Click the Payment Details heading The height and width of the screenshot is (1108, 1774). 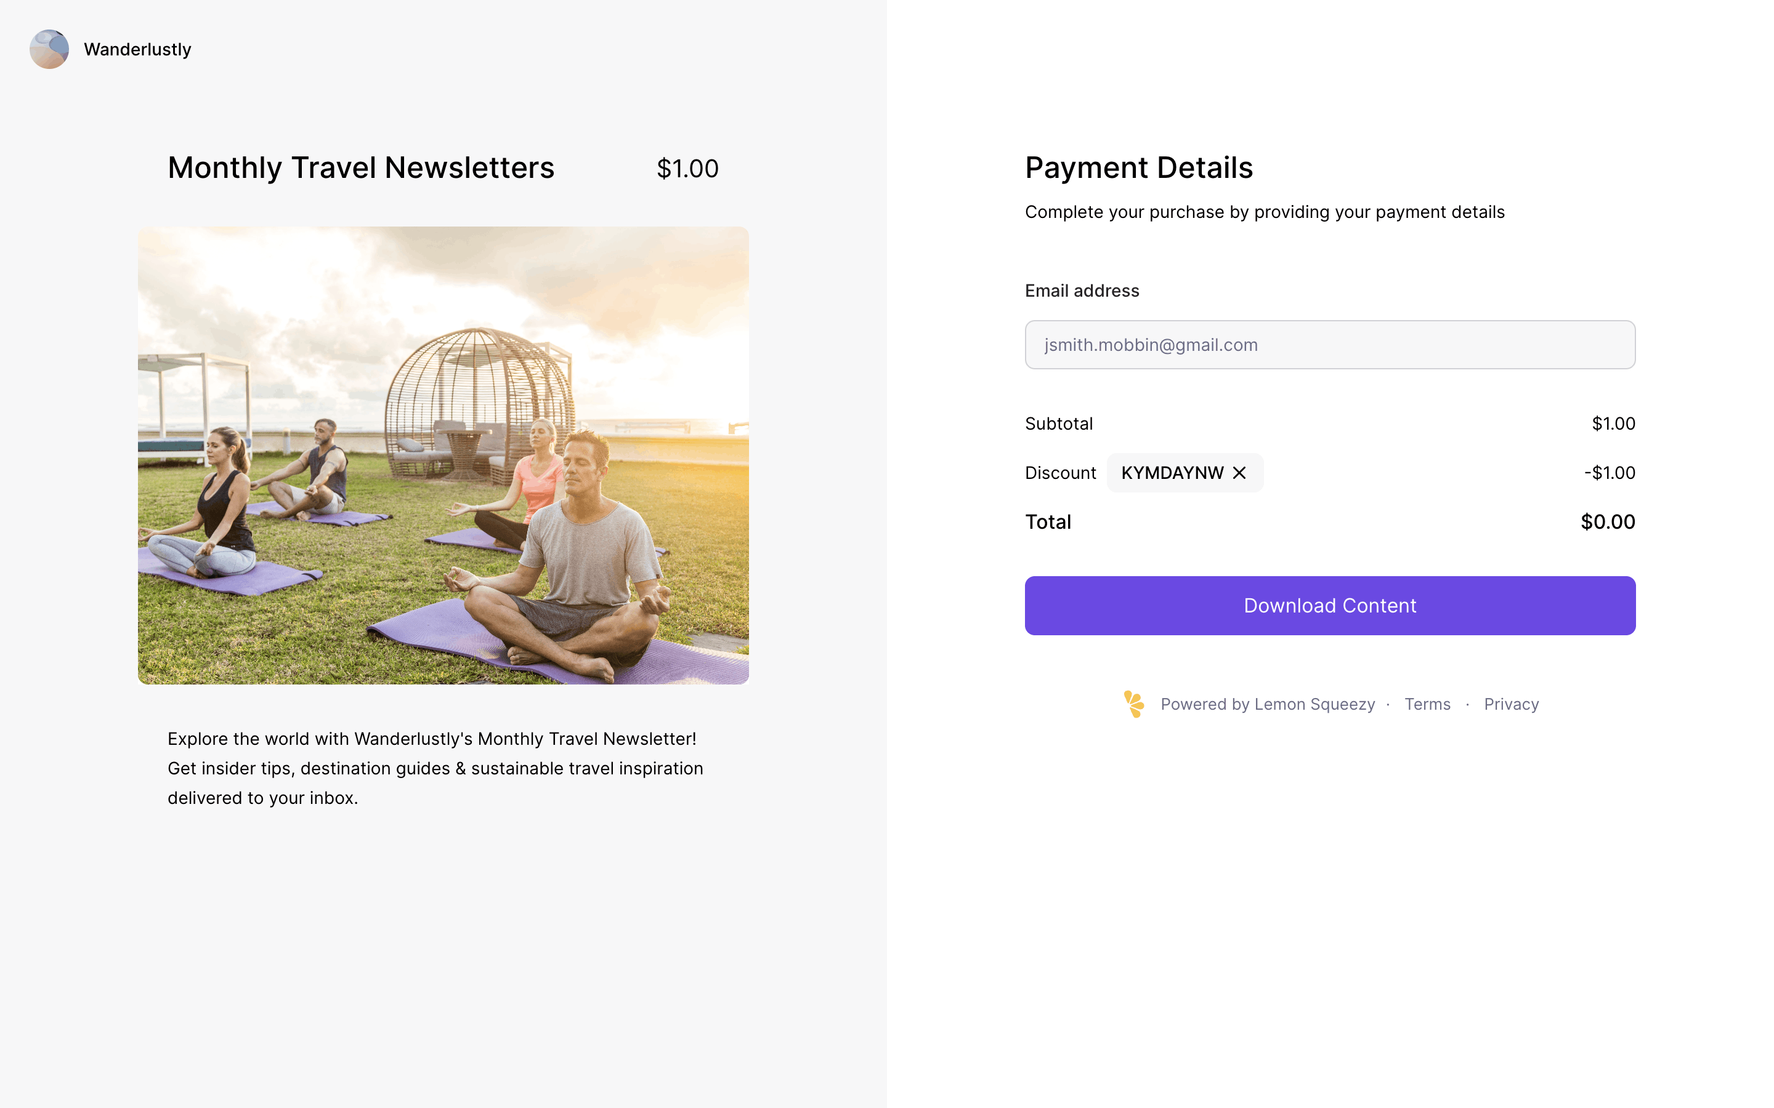pos(1138,168)
